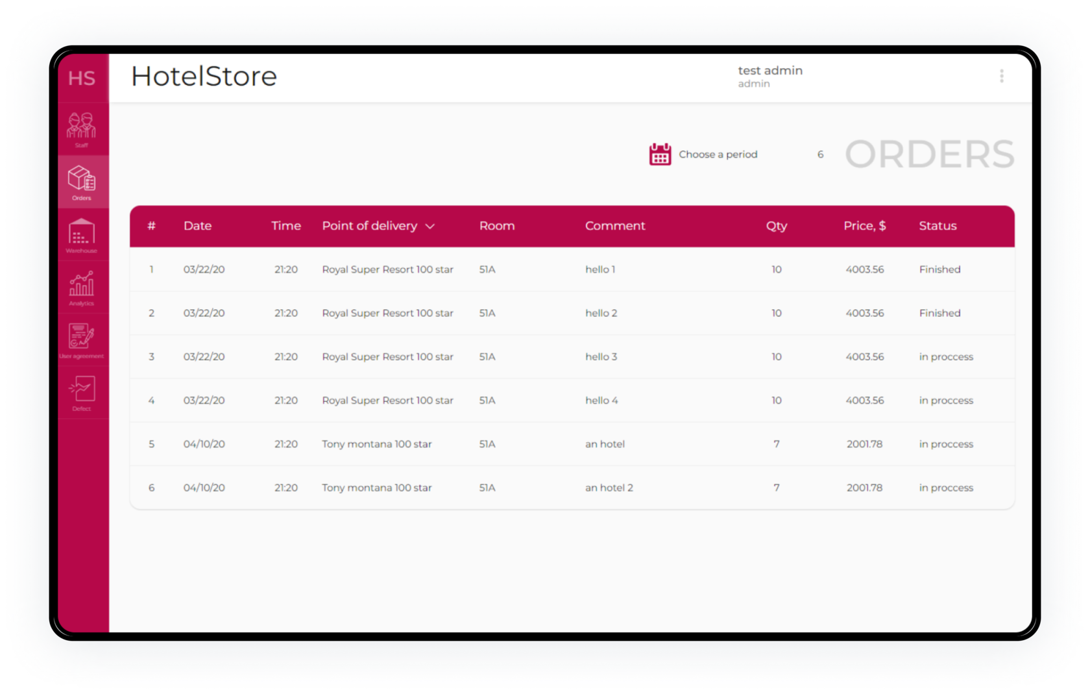
Task: Click the HotelStore title
Action: (x=204, y=77)
